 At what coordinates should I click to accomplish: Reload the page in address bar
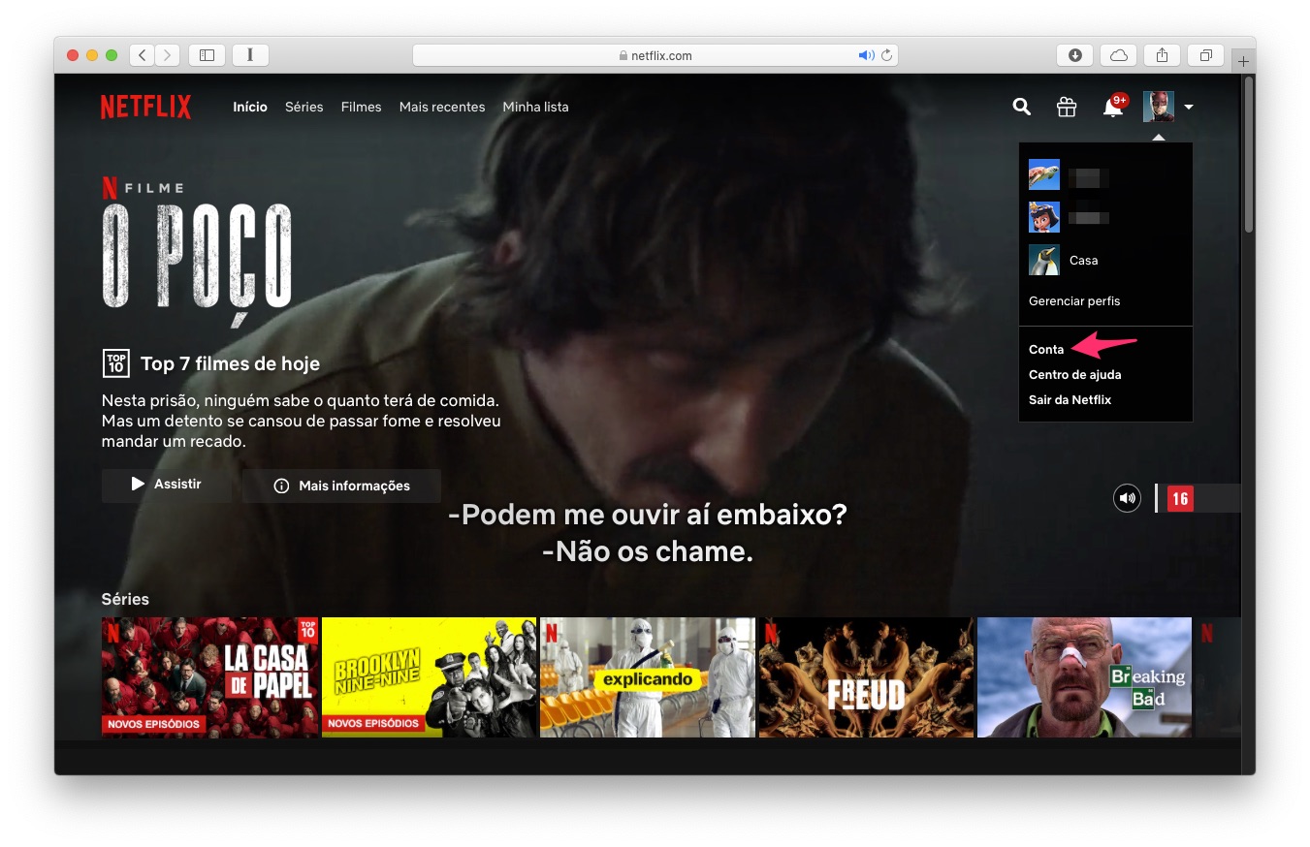pos(886,55)
